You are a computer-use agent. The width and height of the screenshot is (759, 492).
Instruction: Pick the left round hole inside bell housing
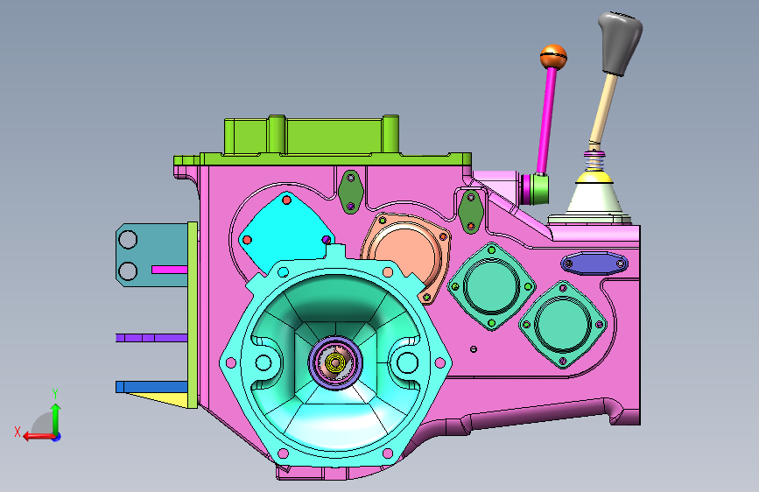click(264, 362)
